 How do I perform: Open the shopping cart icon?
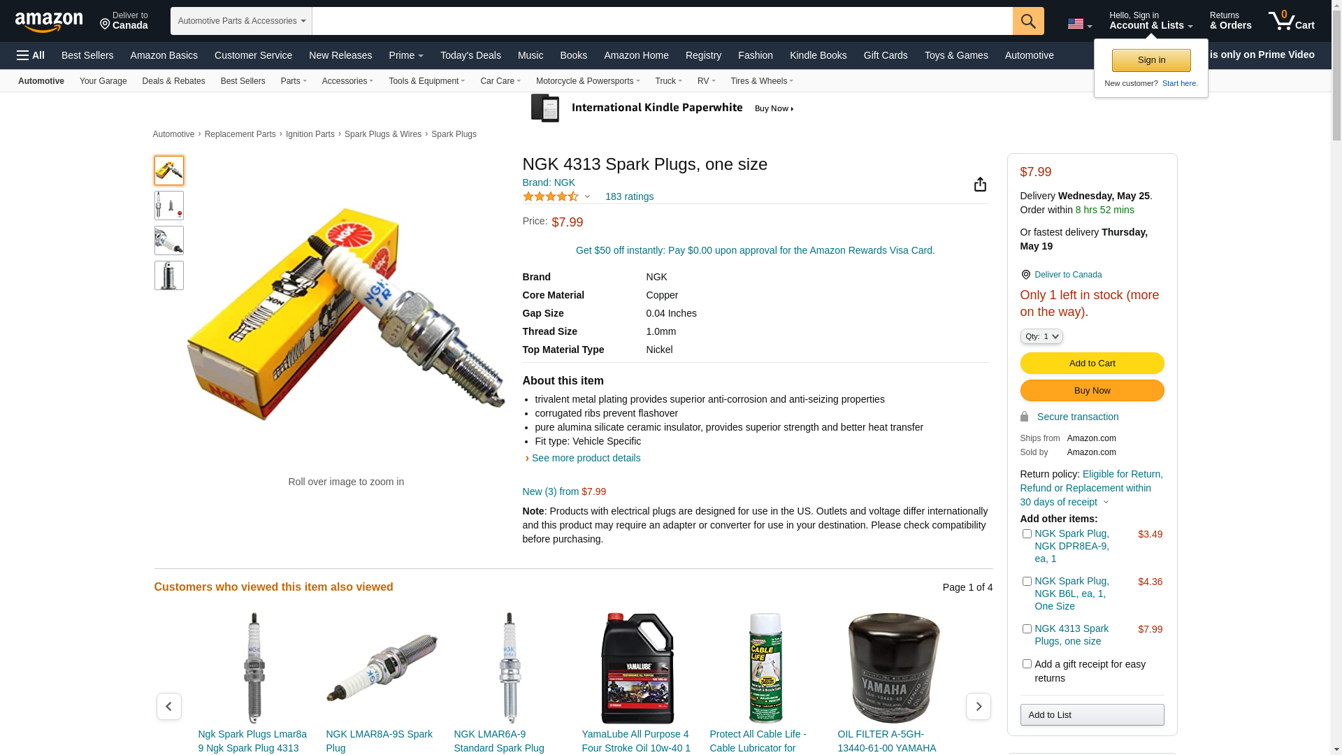pos(1292,20)
